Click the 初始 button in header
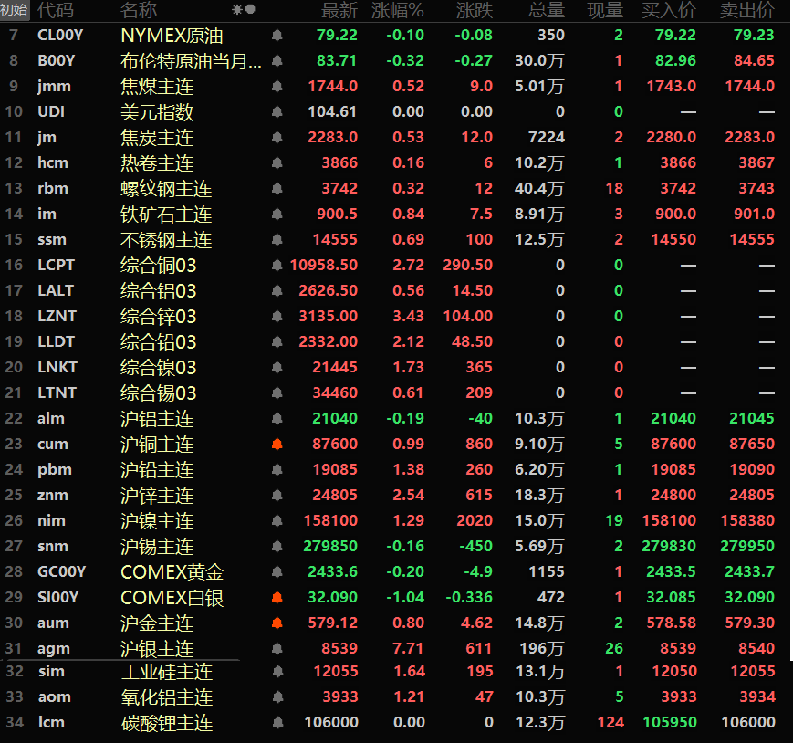Image resolution: width=793 pixels, height=743 pixels. pos(15,10)
